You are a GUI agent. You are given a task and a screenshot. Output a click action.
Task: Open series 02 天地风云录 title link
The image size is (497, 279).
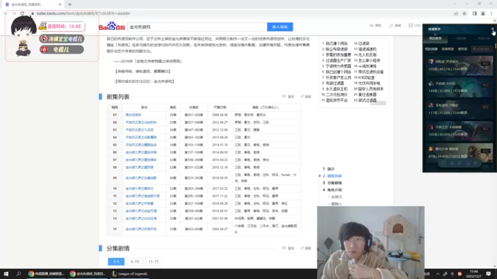click(141, 122)
